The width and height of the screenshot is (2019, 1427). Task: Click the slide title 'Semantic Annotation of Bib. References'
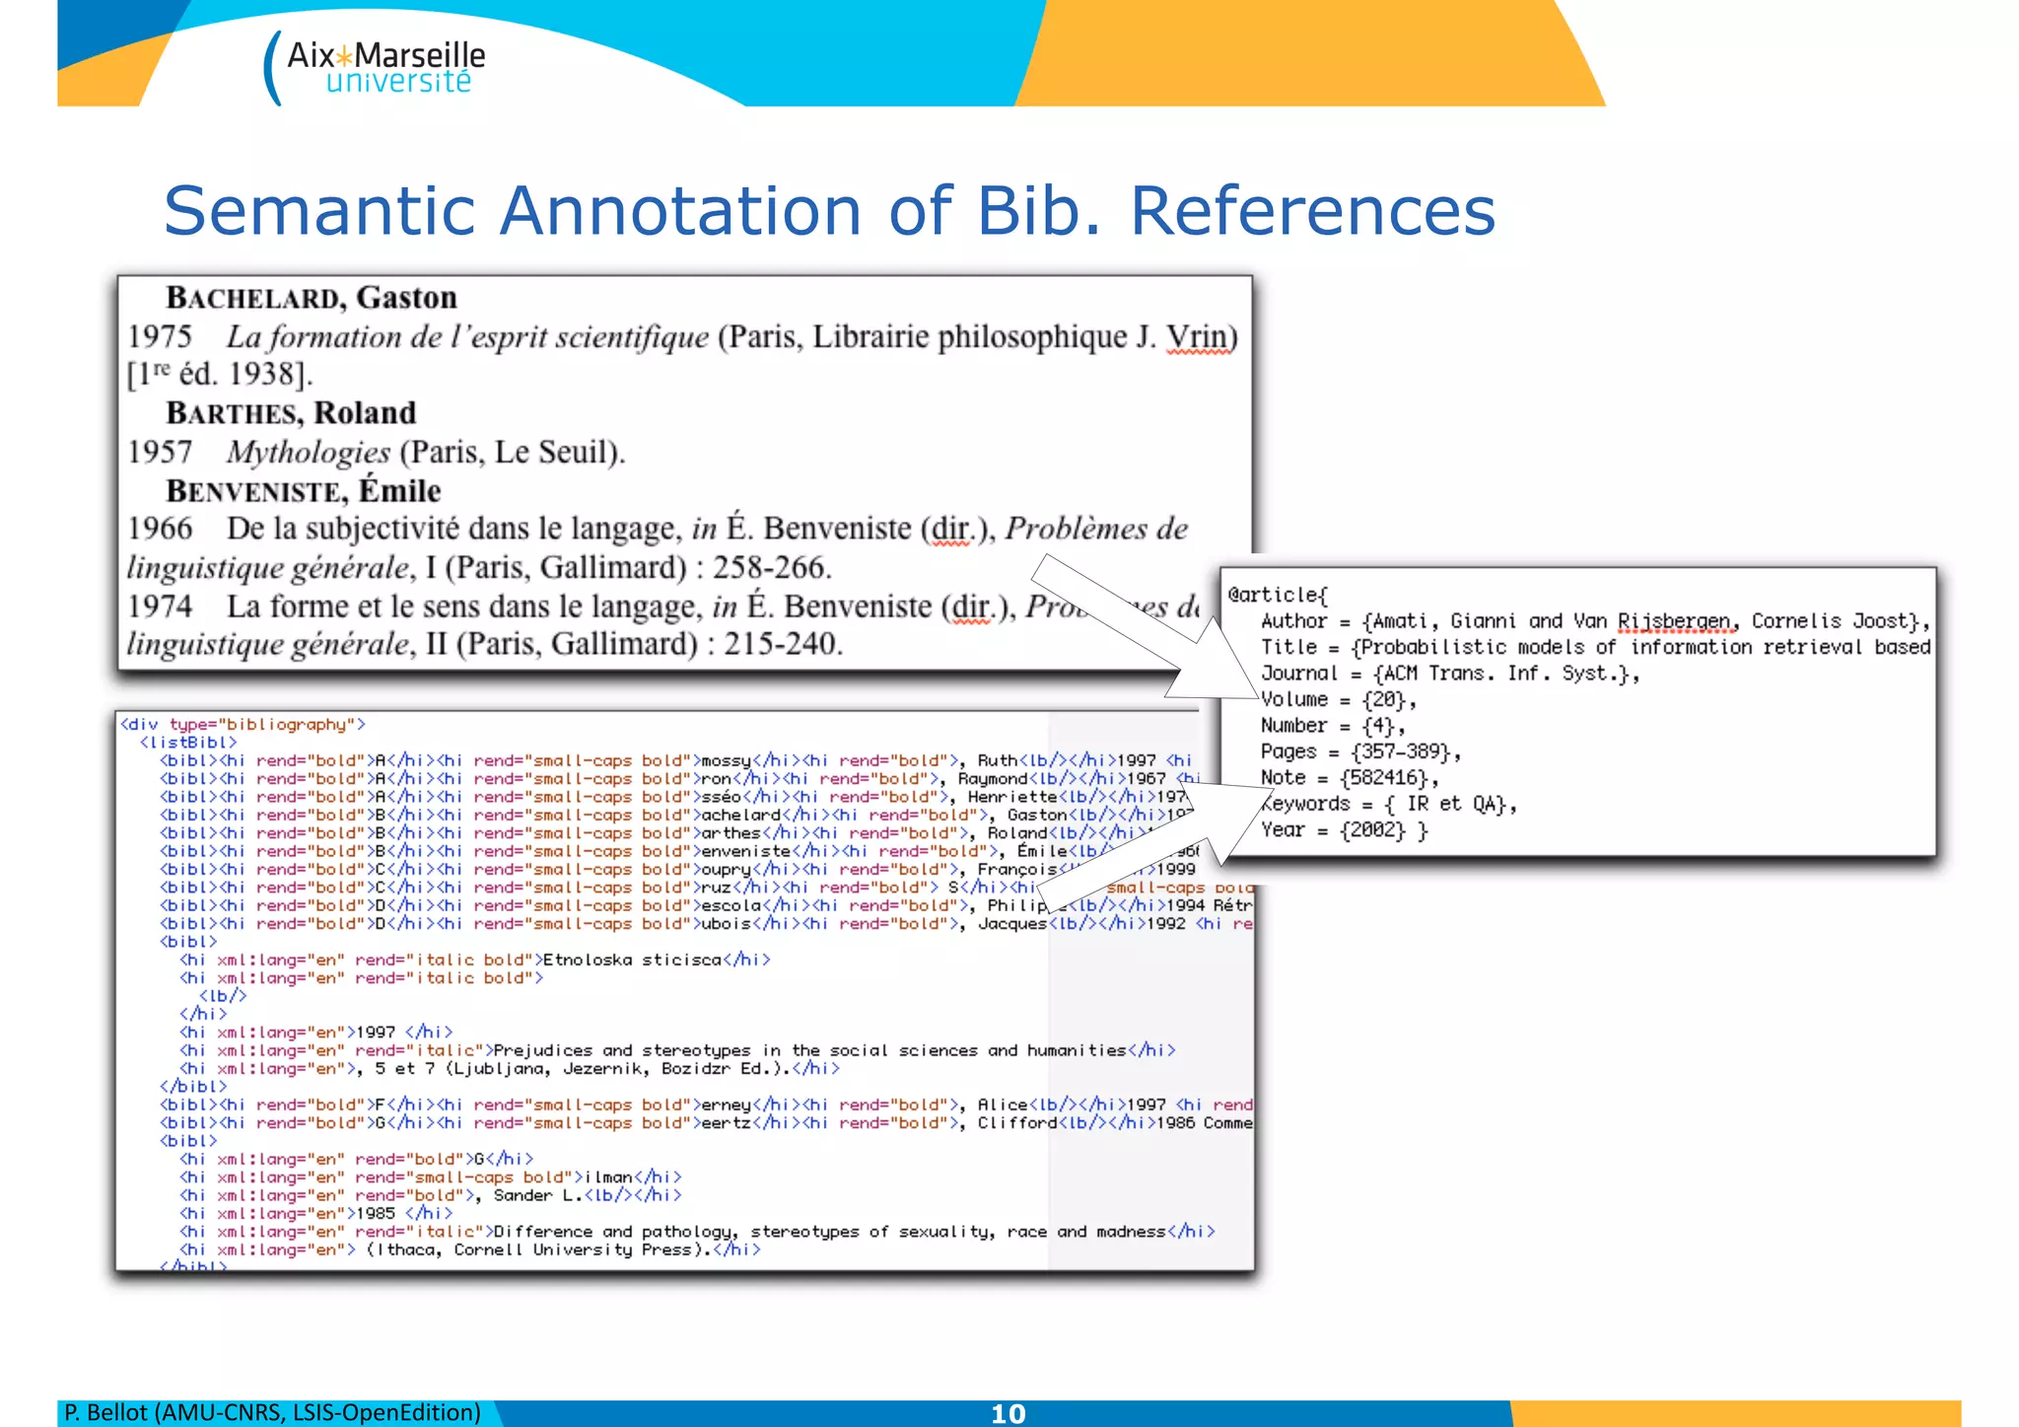point(829,211)
